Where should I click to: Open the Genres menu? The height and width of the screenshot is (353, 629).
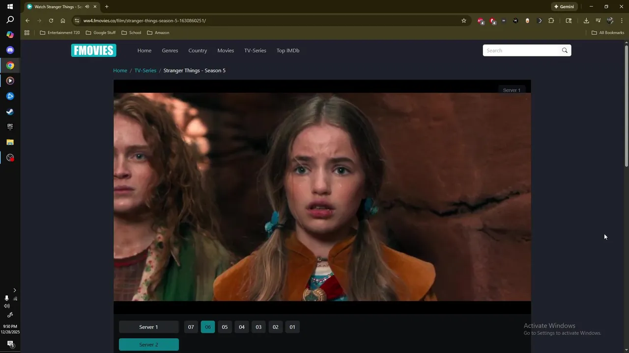pyautogui.click(x=170, y=50)
